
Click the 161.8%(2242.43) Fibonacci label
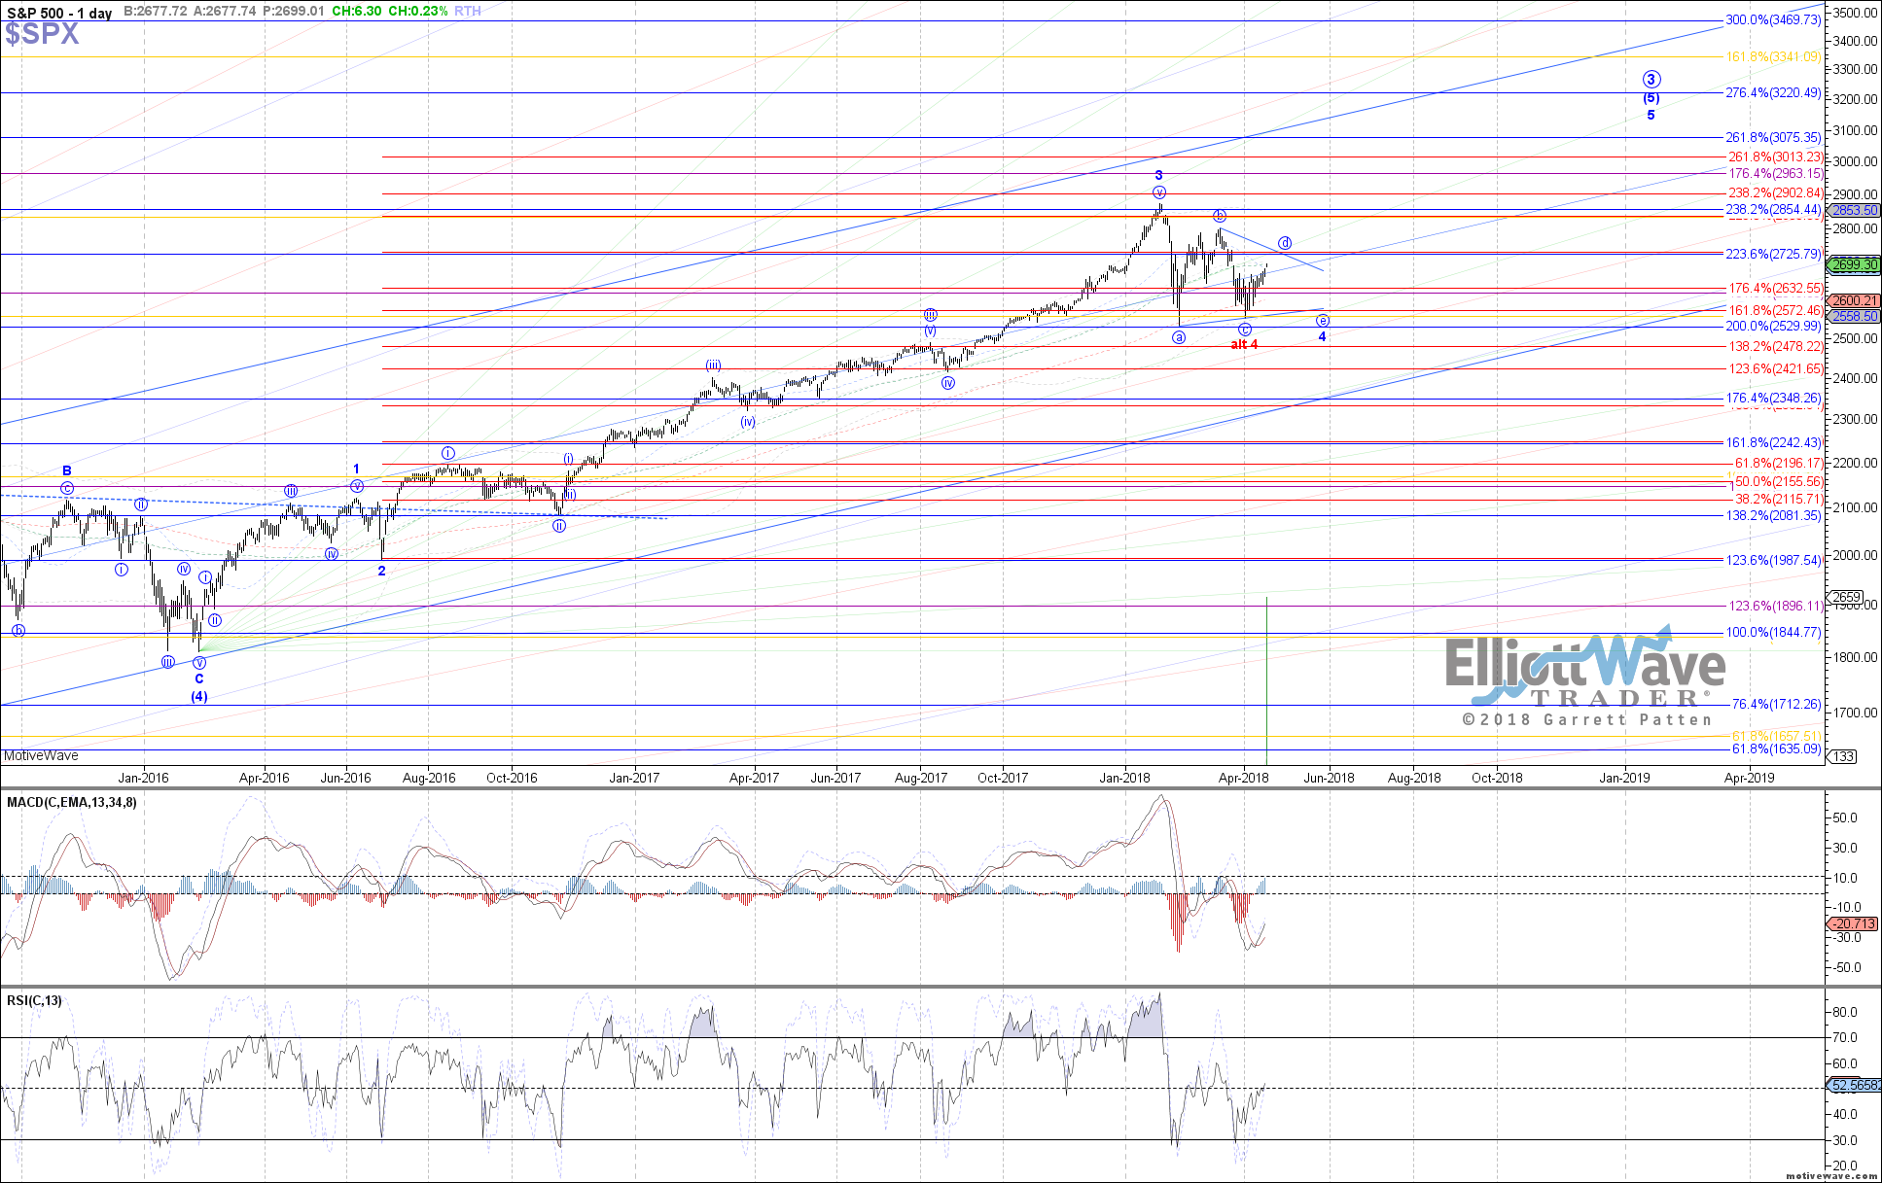pyautogui.click(x=1773, y=443)
